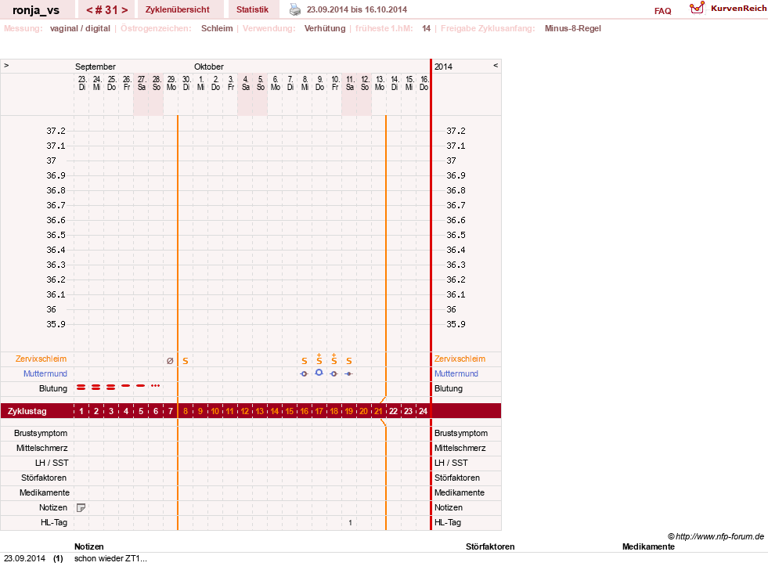768x577 pixels.
Task: Click the 'Medikamente' column heading below chart
Action: coord(648,546)
